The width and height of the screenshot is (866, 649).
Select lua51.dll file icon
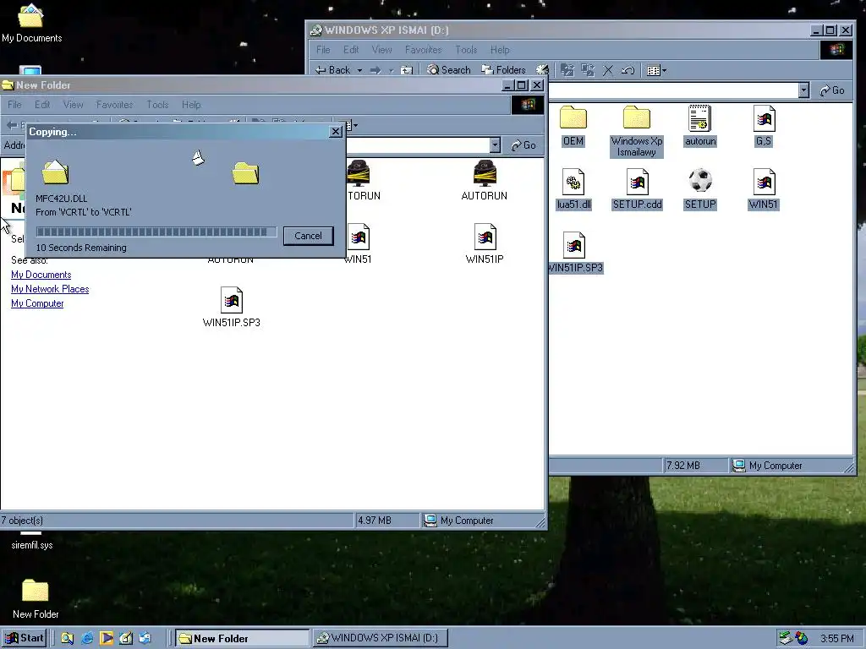pos(574,189)
